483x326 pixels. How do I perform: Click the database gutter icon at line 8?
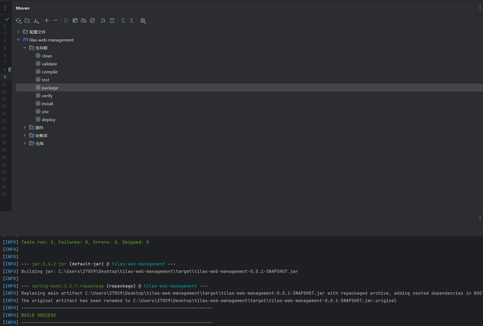(x=10, y=70)
